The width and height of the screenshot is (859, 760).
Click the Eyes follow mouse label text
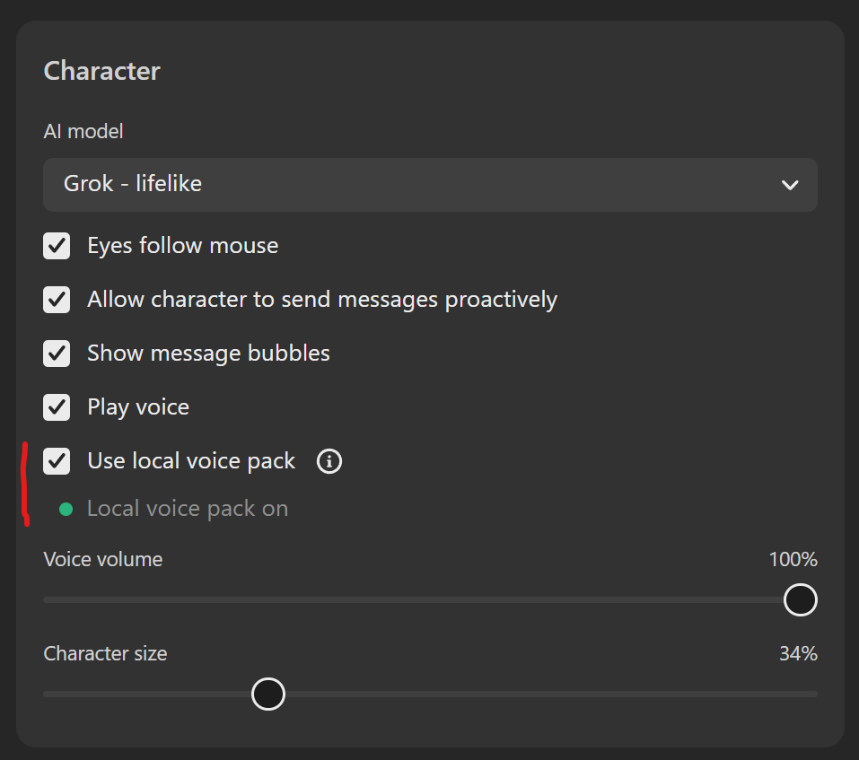[182, 246]
